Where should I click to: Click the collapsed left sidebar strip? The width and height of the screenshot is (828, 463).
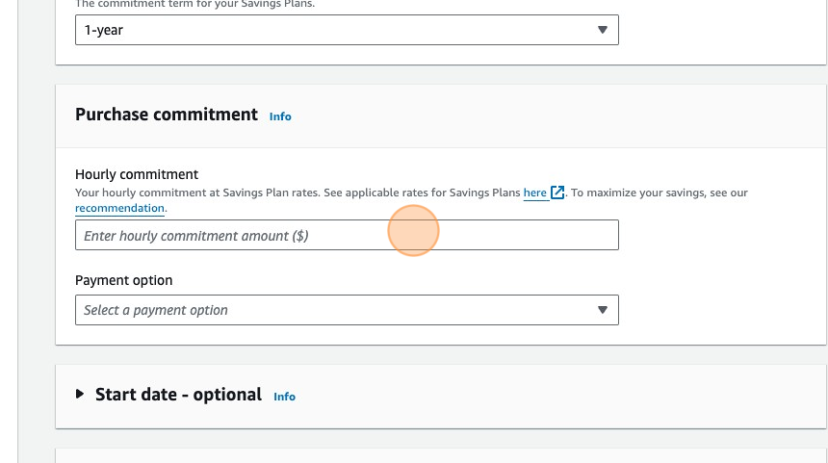click(9, 231)
